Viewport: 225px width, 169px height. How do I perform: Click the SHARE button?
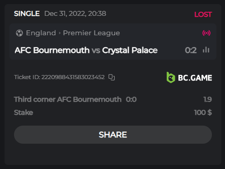(113, 135)
